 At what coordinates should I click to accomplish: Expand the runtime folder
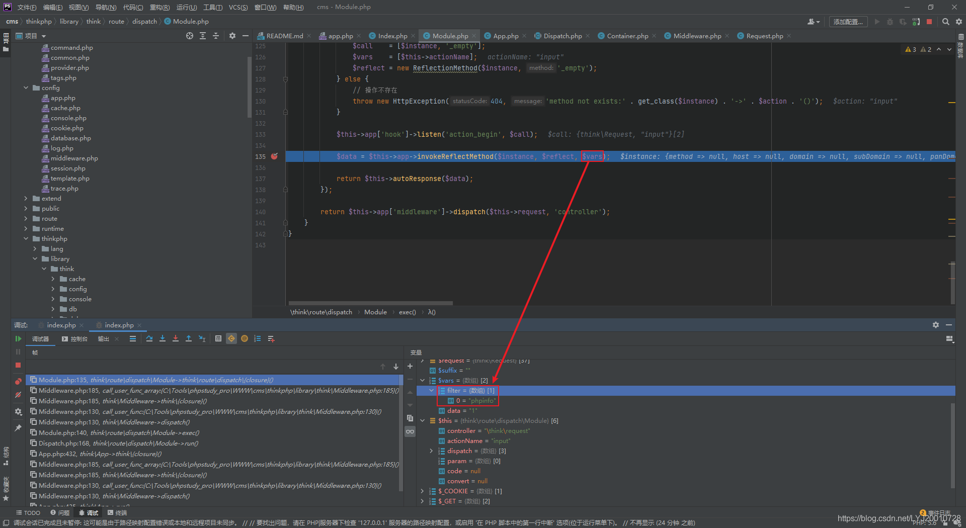coord(26,229)
